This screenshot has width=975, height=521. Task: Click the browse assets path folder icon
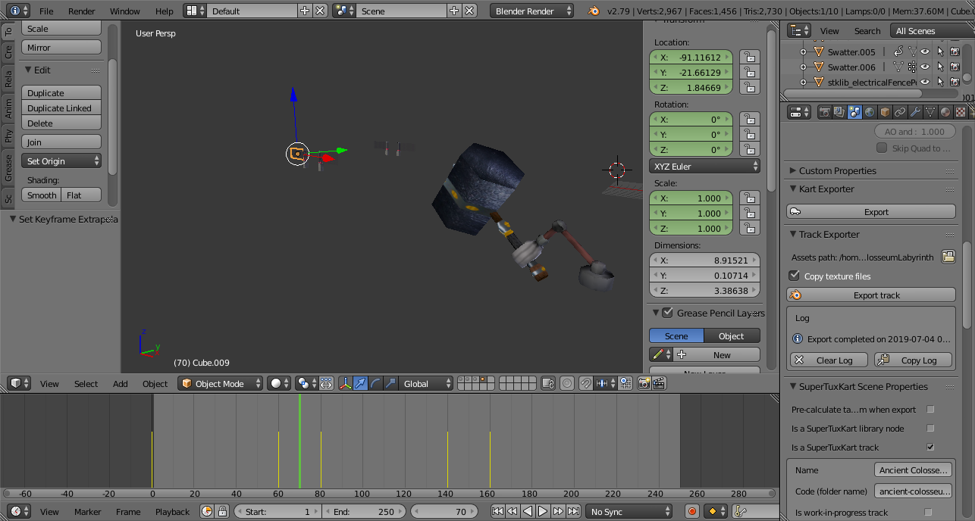948,257
